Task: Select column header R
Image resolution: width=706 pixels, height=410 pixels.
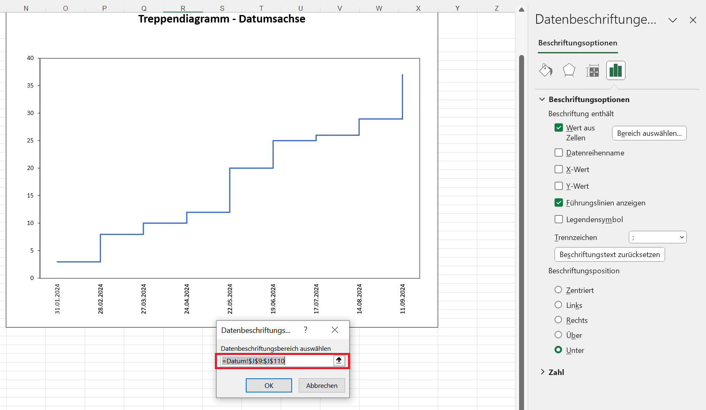Action: (x=183, y=8)
